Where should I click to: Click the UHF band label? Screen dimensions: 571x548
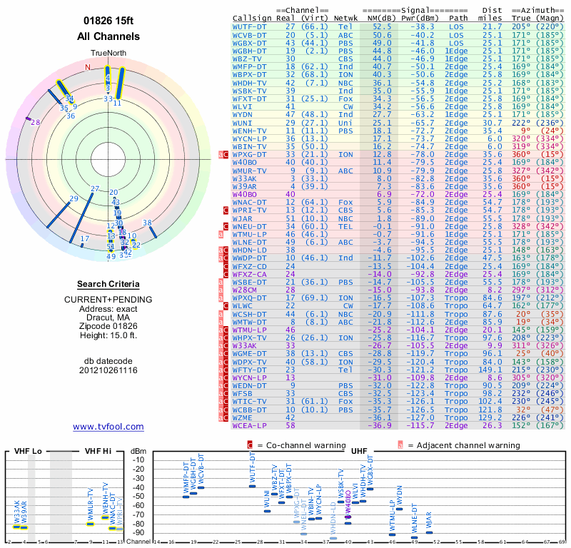click(x=359, y=451)
